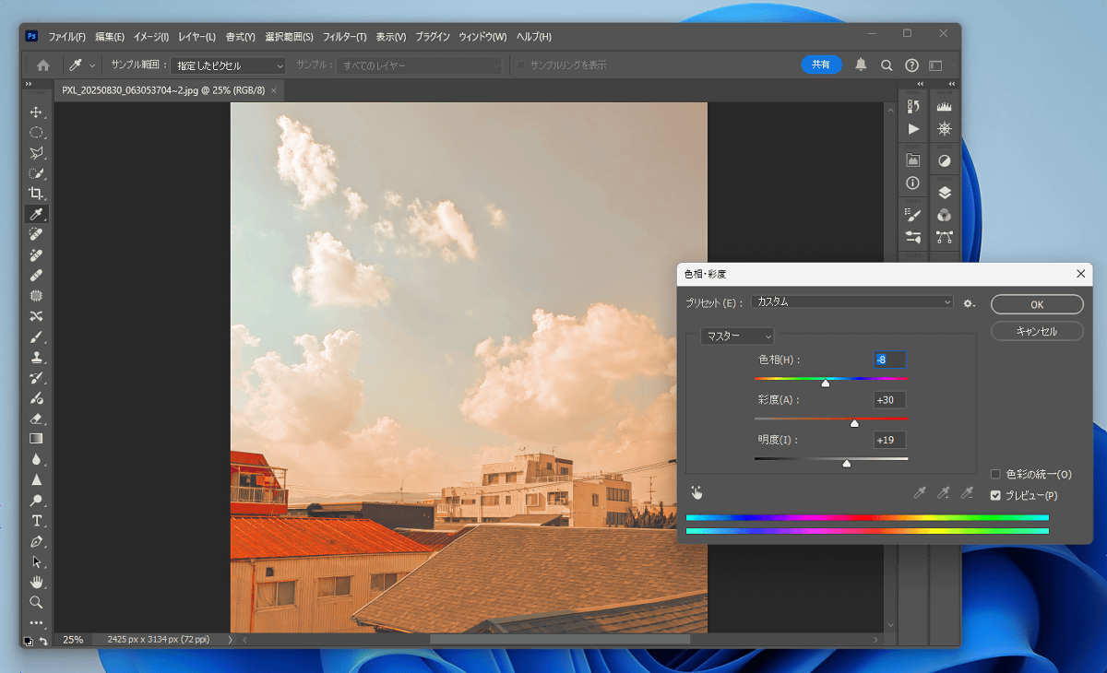This screenshot has height=673, width=1107.
Task: Select the Blur tool
Action: 37,459
